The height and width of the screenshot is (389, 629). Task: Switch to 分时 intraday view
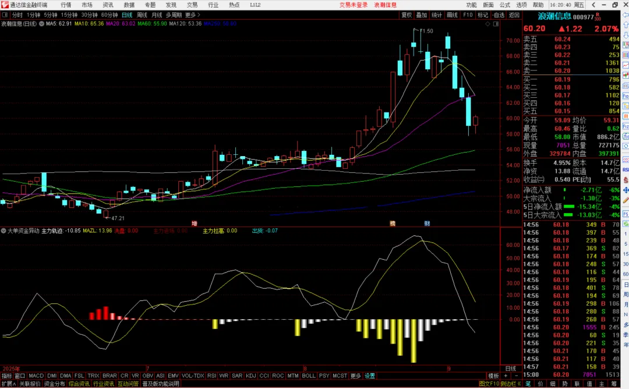(x=17, y=15)
